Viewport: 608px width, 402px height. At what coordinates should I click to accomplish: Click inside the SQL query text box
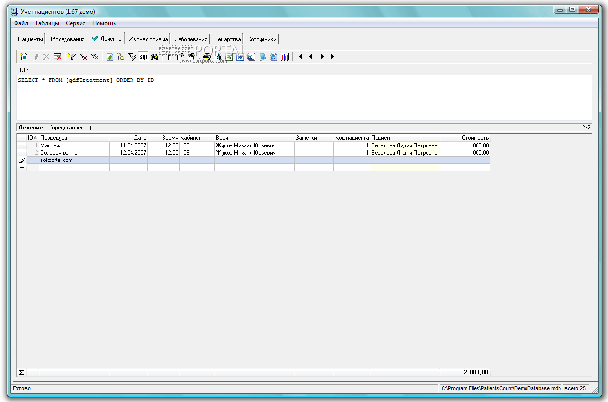pos(304,97)
